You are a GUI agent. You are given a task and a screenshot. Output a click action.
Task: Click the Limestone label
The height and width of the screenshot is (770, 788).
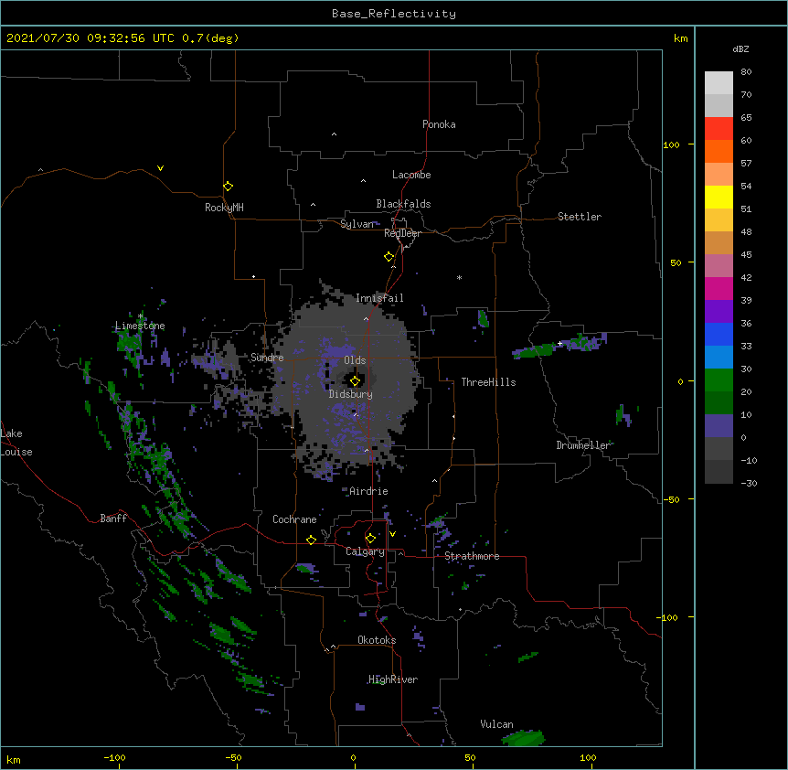click(x=140, y=326)
